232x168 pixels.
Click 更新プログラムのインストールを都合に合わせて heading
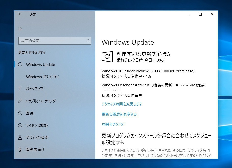(x=156, y=139)
